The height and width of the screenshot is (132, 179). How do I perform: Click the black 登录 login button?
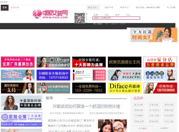[4, 8]
